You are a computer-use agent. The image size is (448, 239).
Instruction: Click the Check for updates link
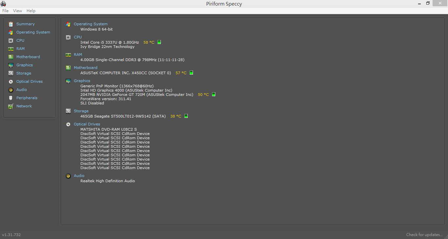(x=424, y=234)
